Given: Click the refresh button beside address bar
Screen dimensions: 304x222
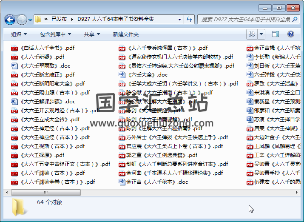Looking at the screenshot, I should 190,20.
